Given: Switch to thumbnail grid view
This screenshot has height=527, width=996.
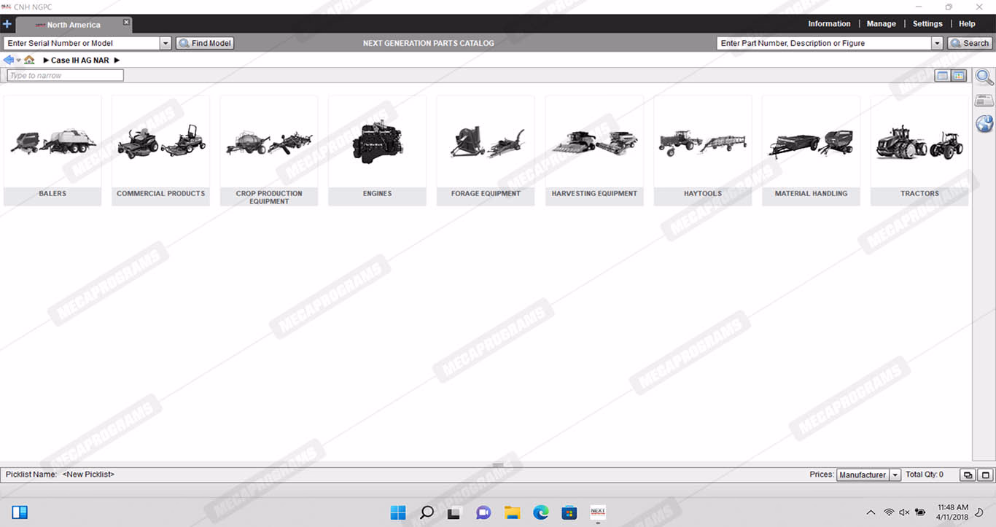Looking at the screenshot, I should point(959,76).
